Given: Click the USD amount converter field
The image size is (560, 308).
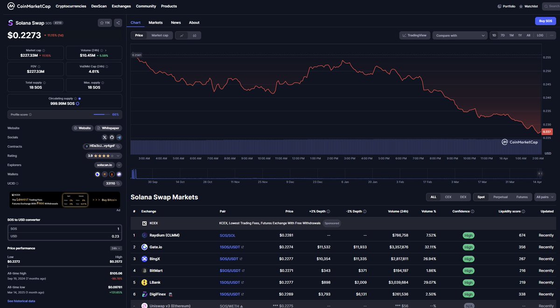Looking at the screenshot, I should pyautogui.click(x=64, y=236).
